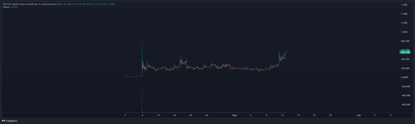The width and height of the screenshot is (415, 124).
Task: Click the 2 date label on time axis
Action: [x=125, y=115]
